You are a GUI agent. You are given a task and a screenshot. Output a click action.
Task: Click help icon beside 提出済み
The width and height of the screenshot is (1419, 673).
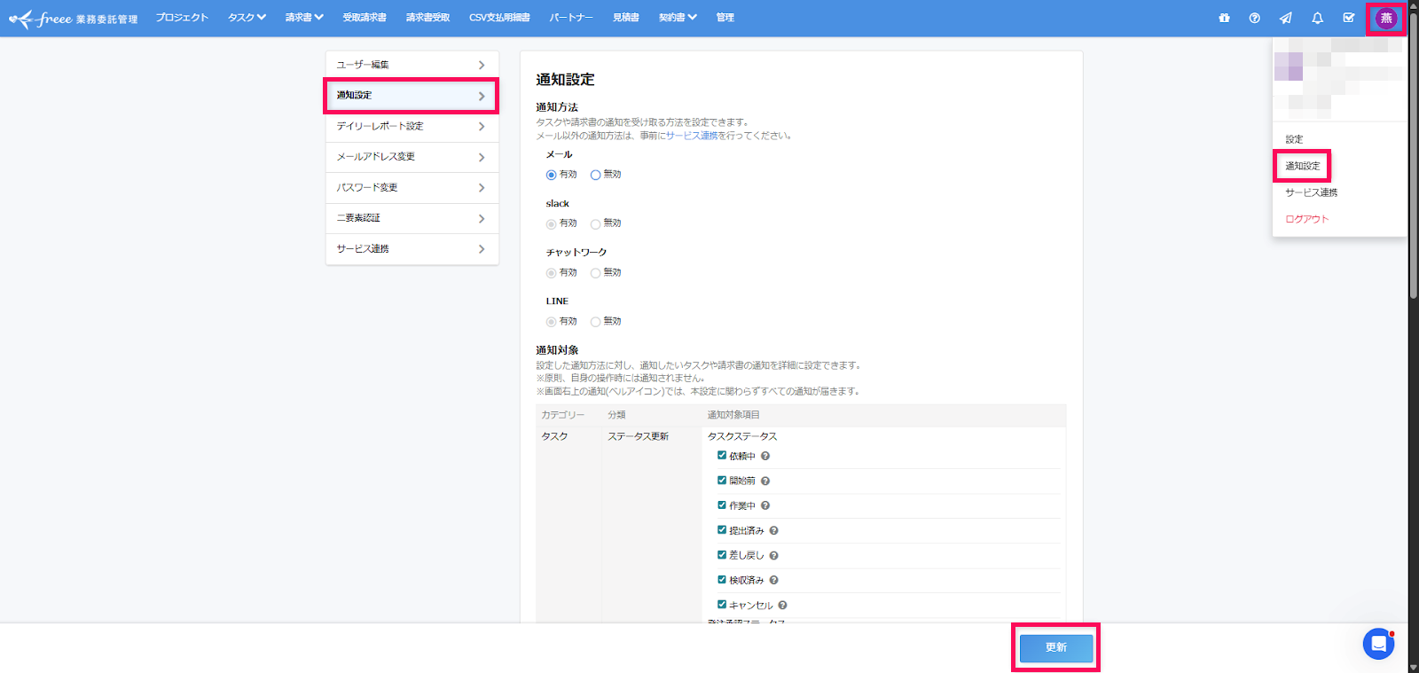[x=774, y=530]
